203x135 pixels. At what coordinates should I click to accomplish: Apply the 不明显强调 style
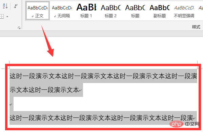pyautogui.click(x=184, y=11)
